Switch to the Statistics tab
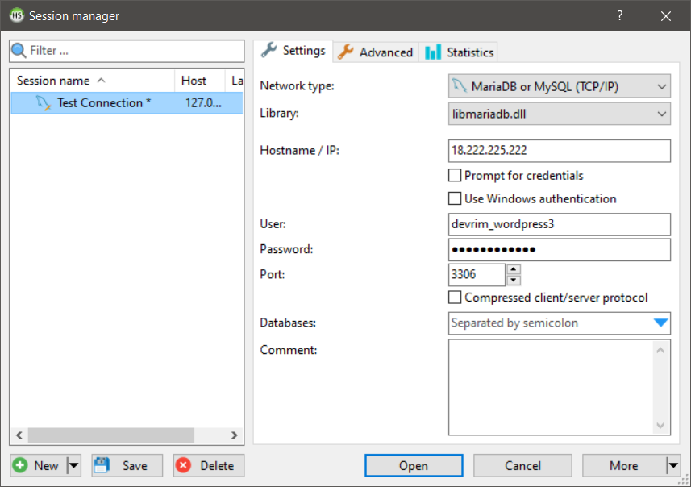The image size is (691, 487). pyautogui.click(x=458, y=52)
